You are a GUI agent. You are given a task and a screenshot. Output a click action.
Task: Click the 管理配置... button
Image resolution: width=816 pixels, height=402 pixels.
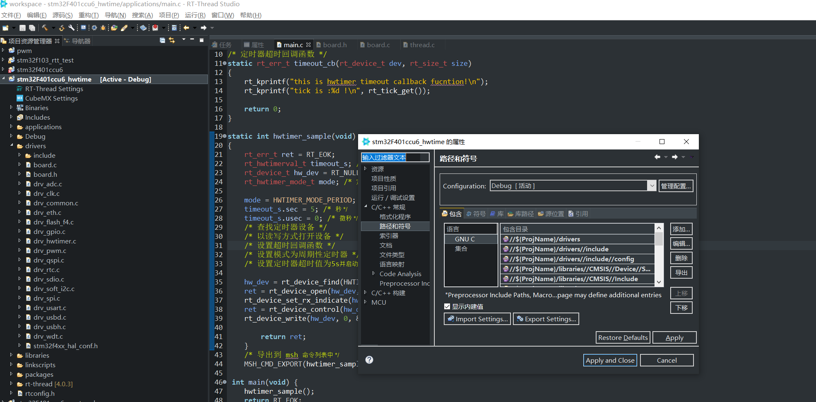[x=676, y=186]
